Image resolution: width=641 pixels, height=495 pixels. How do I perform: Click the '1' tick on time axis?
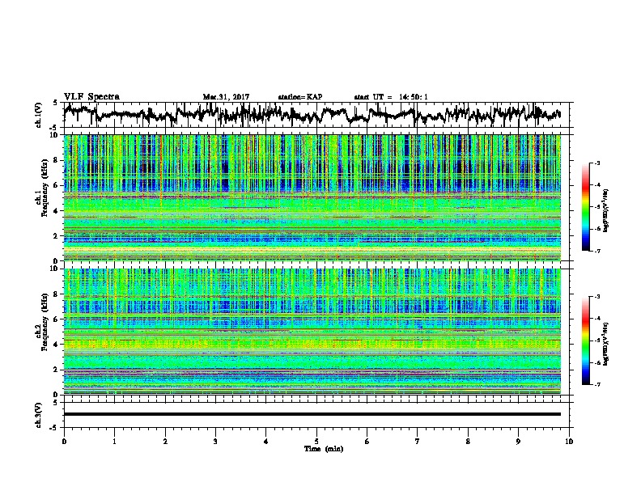point(114,441)
